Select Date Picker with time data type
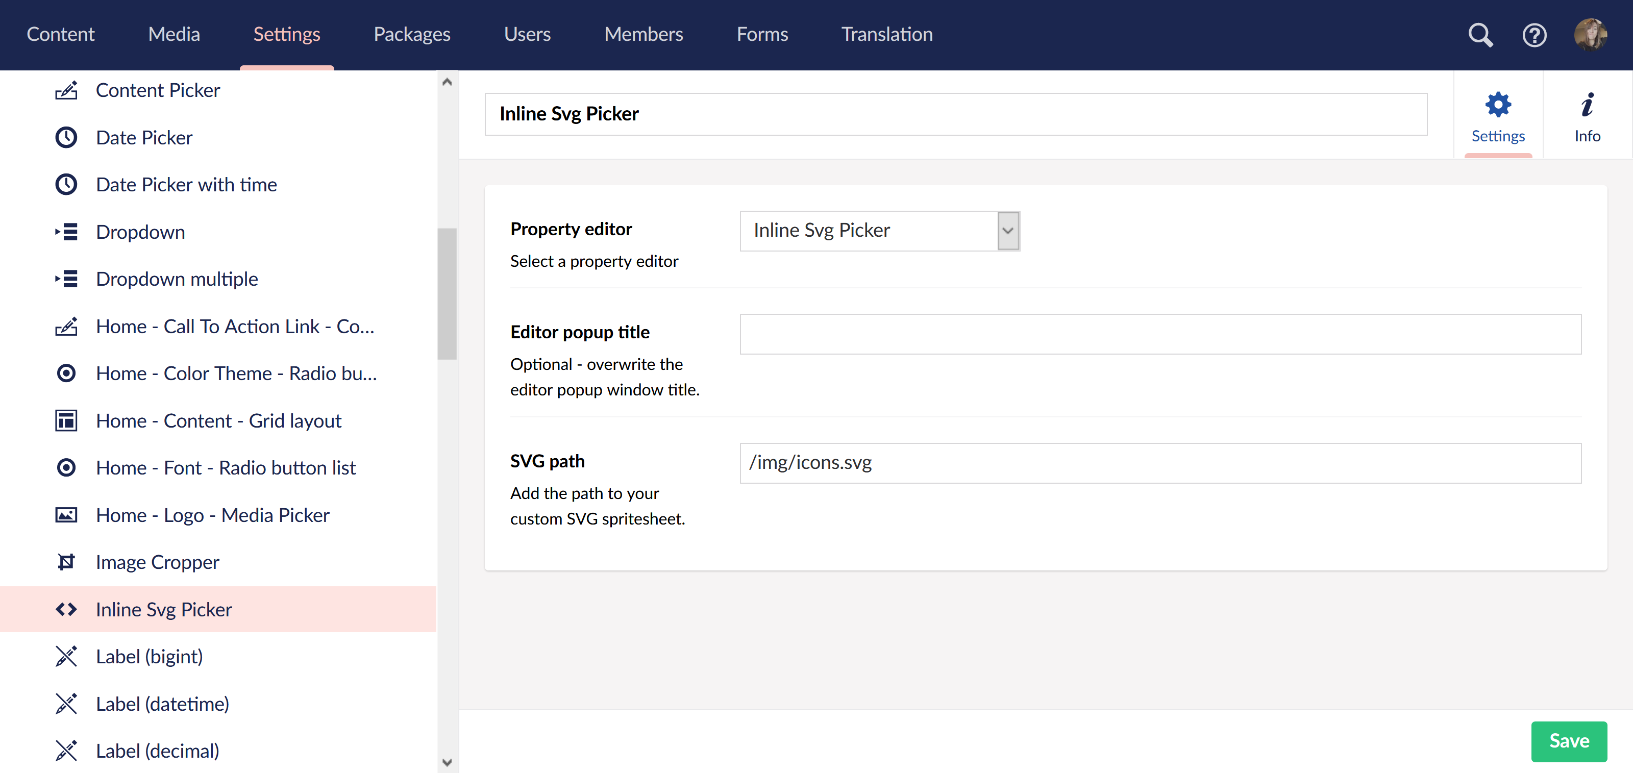Viewport: 1633px width, 773px height. click(x=186, y=184)
